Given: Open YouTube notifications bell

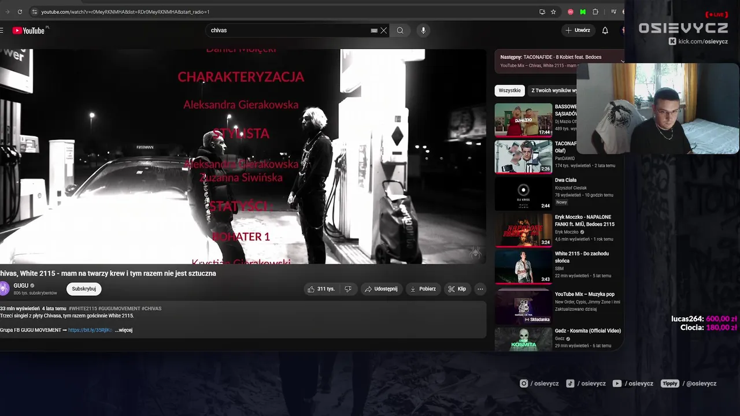Looking at the screenshot, I should (605, 31).
